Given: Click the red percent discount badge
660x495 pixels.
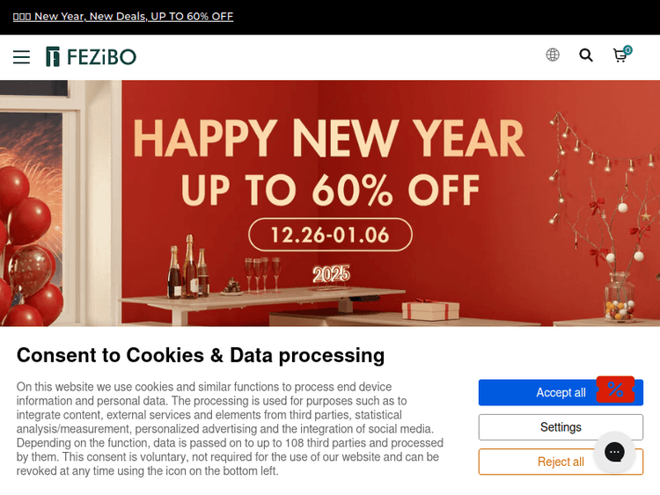Looking at the screenshot, I should click(615, 389).
